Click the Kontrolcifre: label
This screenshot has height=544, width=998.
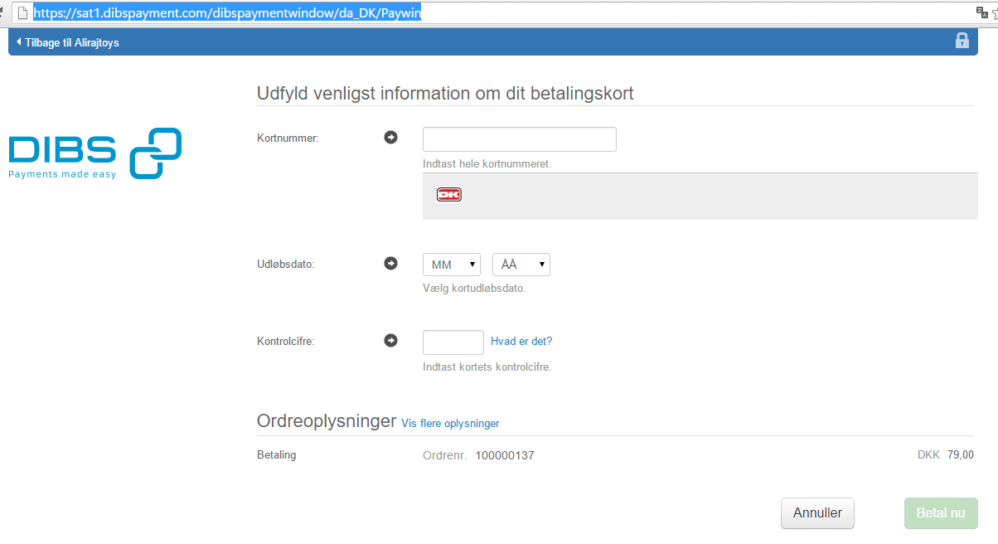point(286,341)
